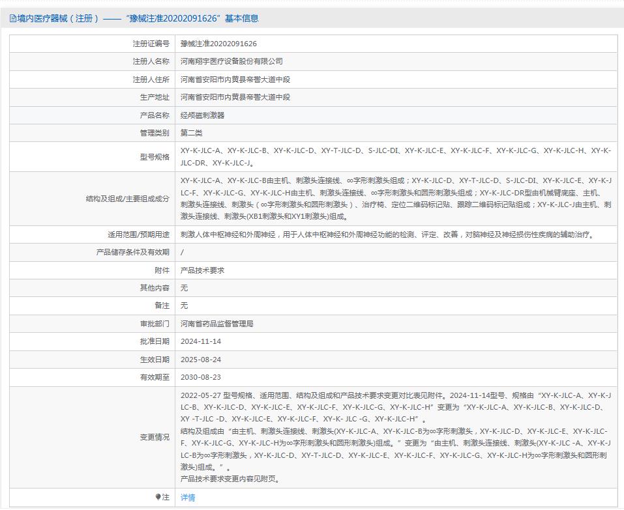Select the 无 value in 其他内容 row

click(184, 288)
